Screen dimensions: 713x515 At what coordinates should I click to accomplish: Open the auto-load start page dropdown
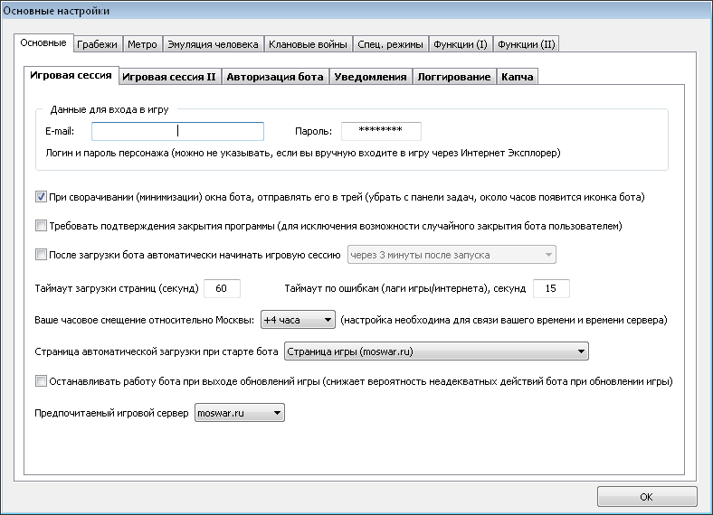(436, 351)
